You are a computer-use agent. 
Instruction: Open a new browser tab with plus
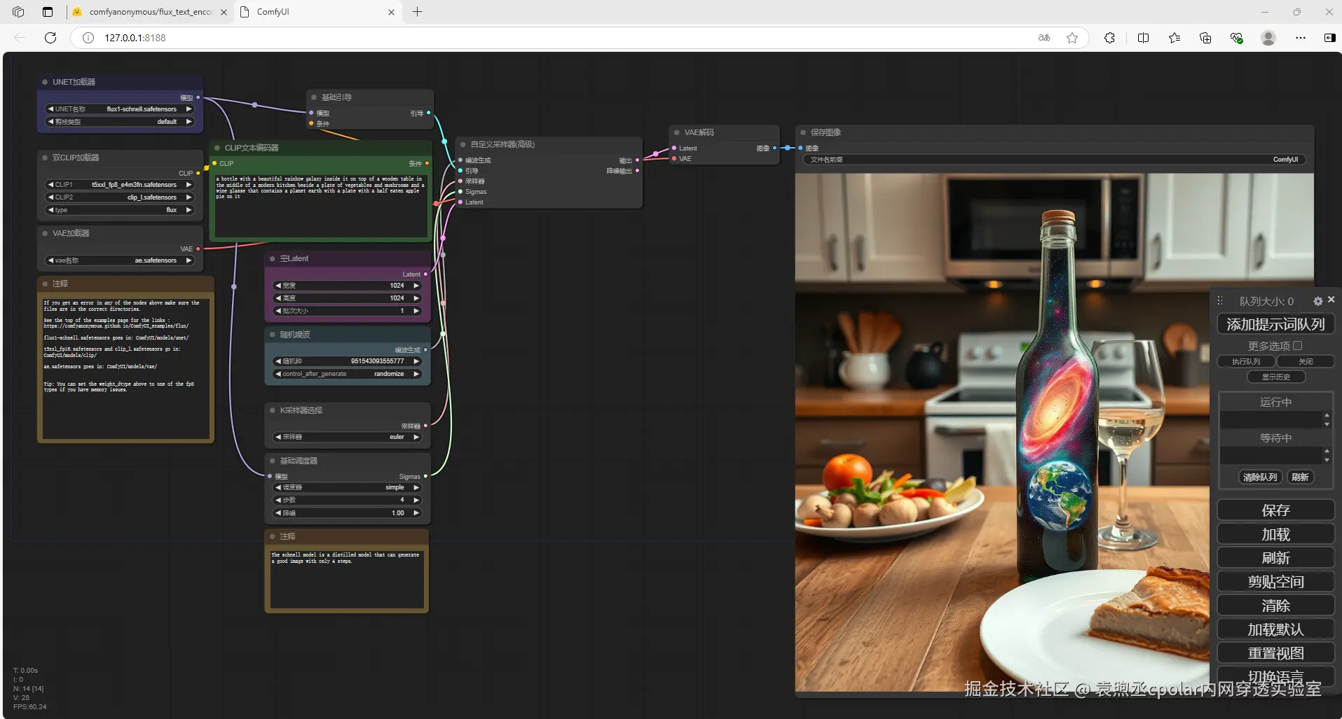click(x=417, y=12)
